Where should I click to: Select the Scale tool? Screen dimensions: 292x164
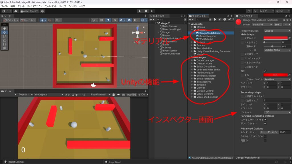pos(5,40)
